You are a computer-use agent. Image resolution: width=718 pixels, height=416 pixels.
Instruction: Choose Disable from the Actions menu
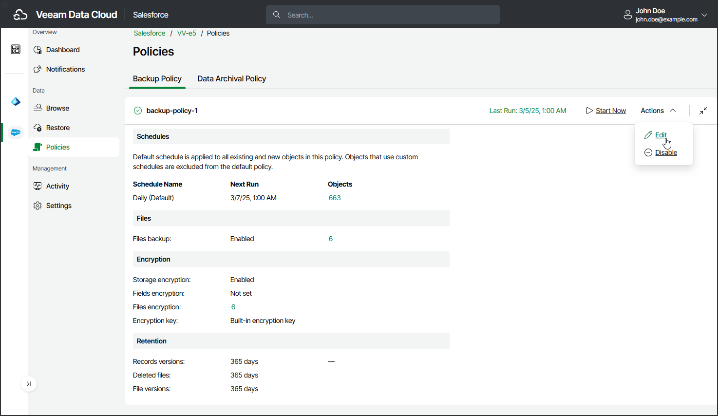tap(666, 152)
